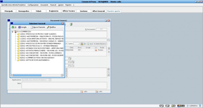Select folder 1/2012 Fascicolo di prova x SUAP Claudio

point(38,34)
